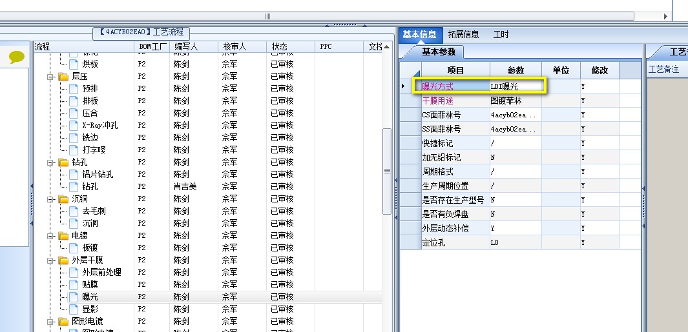Click the 烘板 document icon

[x=74, y=64]
